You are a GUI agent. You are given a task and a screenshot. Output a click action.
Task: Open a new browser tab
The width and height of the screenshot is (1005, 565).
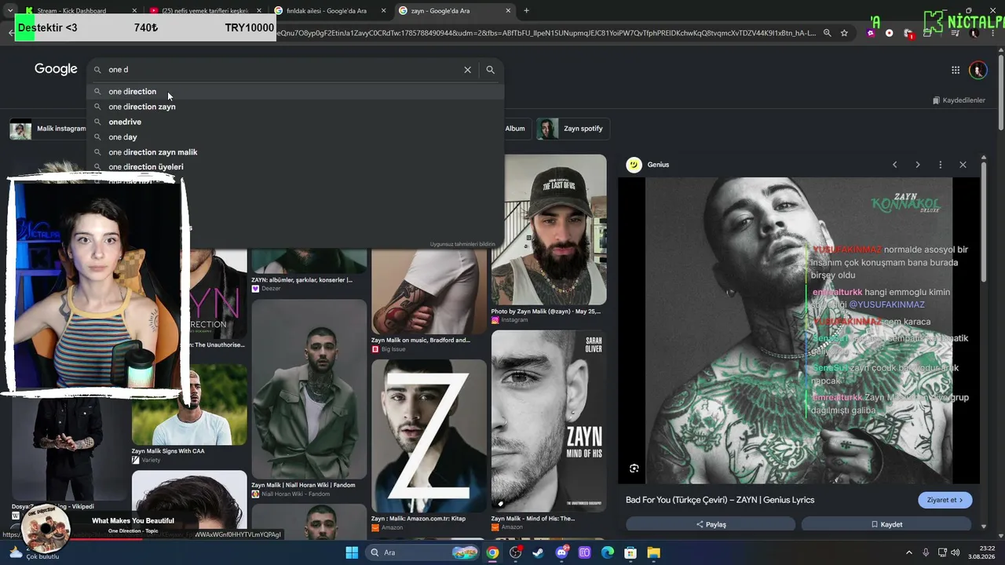[x=526, y=10]
